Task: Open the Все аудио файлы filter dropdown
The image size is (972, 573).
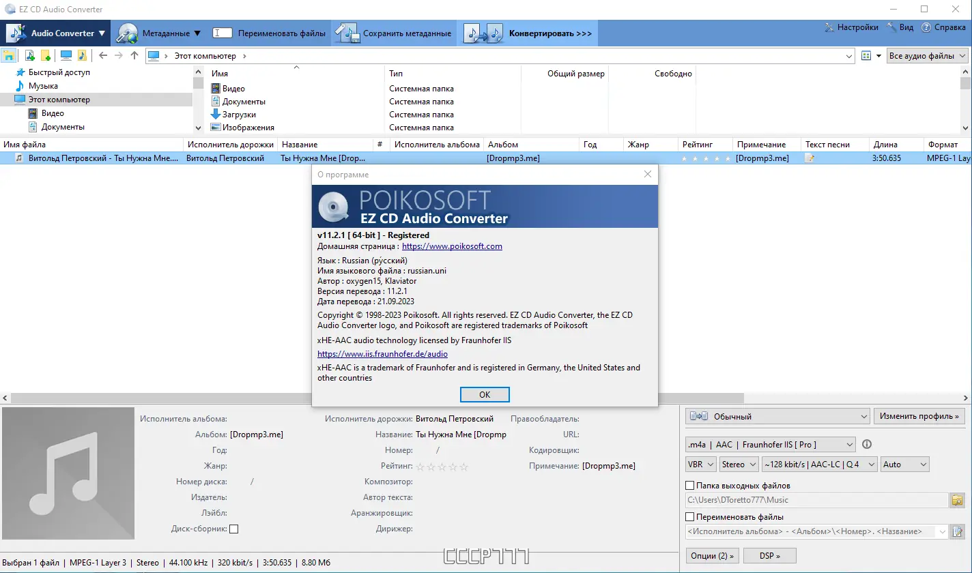Action: click(x=926, y=56)
